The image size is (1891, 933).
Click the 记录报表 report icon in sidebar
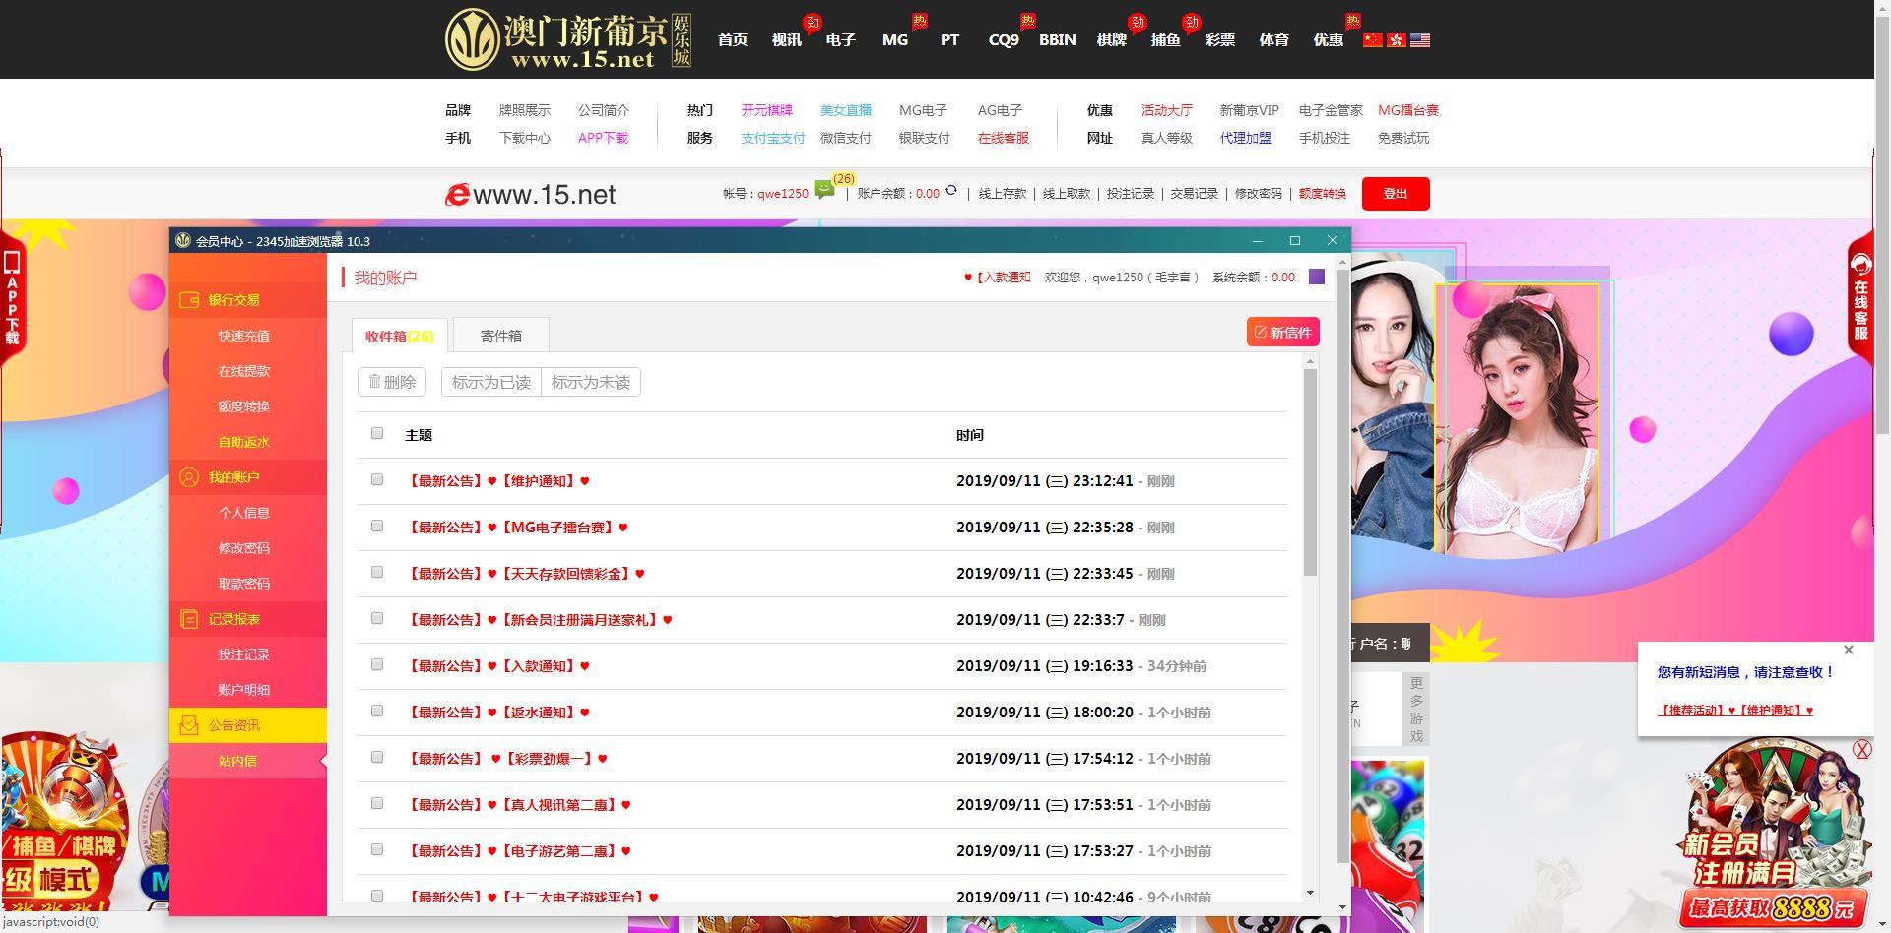tap(189, 619)
